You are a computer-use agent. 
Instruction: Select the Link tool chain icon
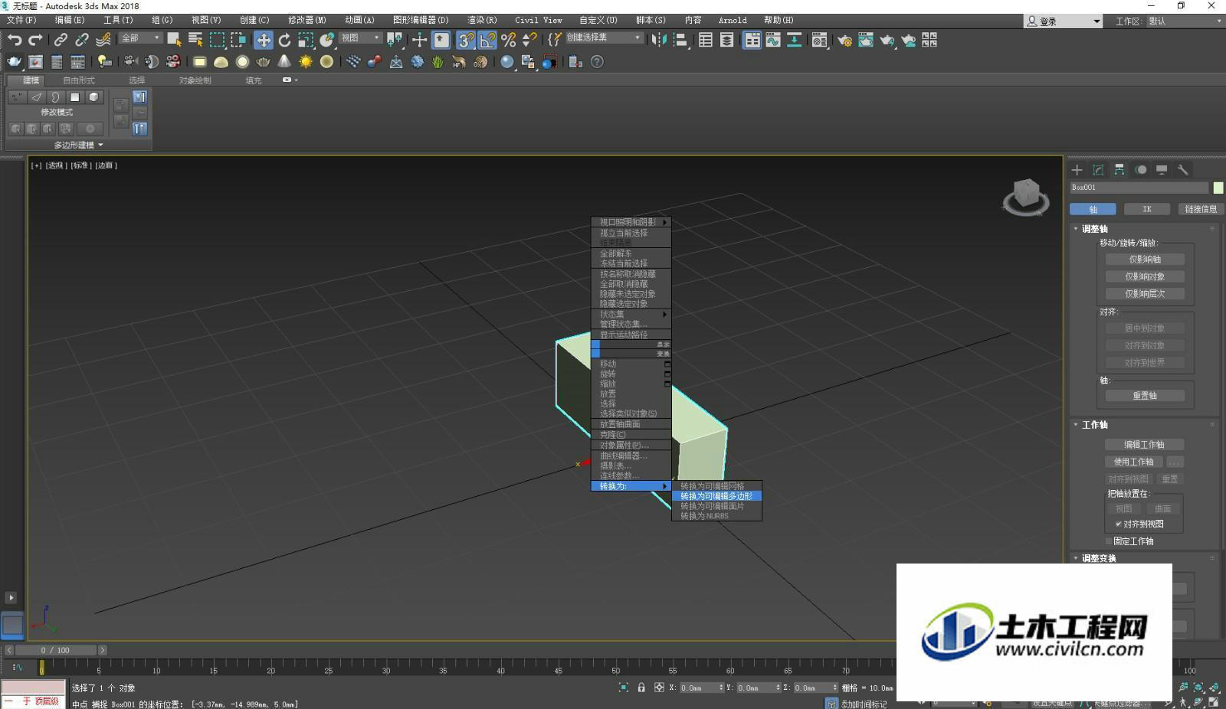[x=61, y=40]
